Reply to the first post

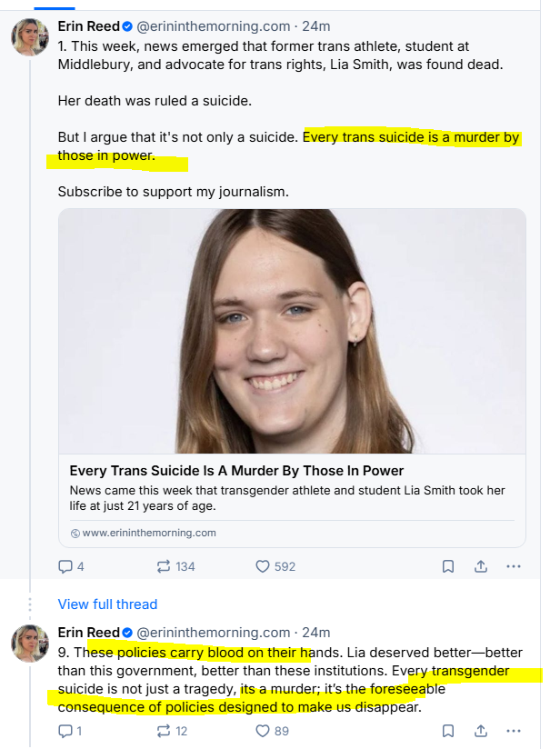(x=65, y=566)
